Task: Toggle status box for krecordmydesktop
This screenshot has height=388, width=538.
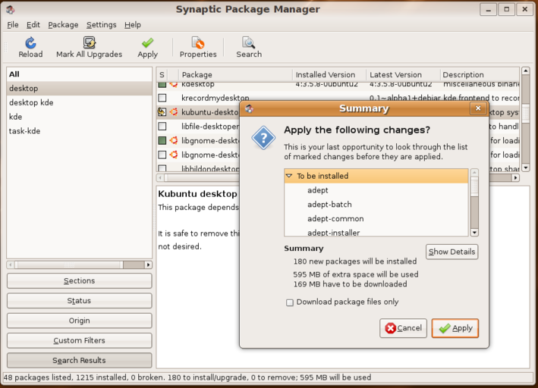Action: (x=162, y=98)
